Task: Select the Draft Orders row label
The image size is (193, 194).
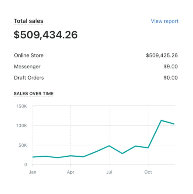Action: pyautogui.click(x=29, y=78)
